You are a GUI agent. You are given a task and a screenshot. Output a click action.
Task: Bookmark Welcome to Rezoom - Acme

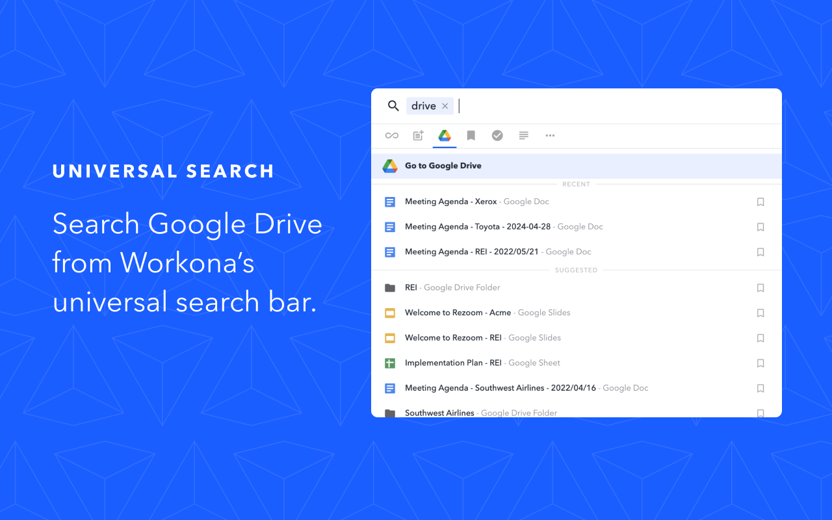[760, 313]
